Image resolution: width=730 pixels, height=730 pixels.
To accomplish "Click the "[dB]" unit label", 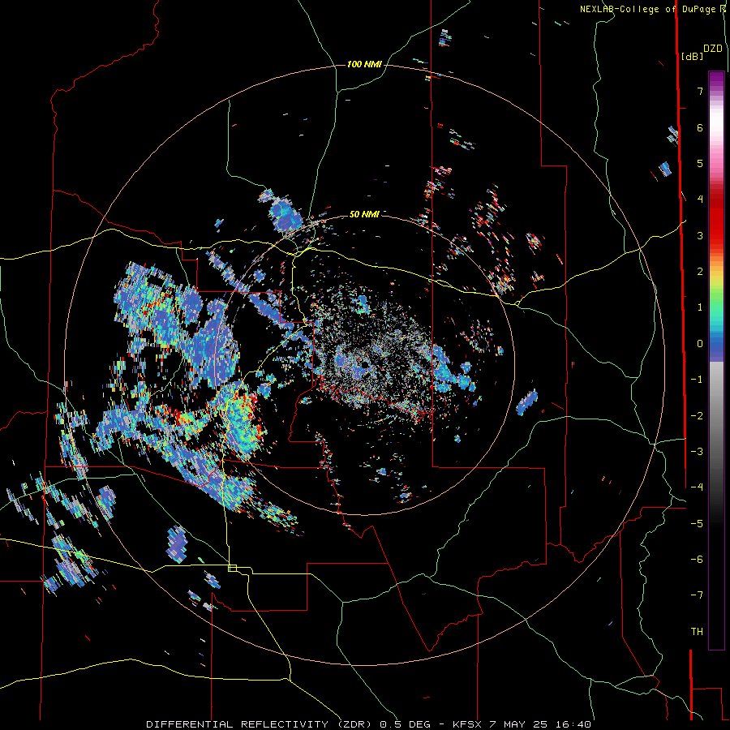I will coord(692,56).
